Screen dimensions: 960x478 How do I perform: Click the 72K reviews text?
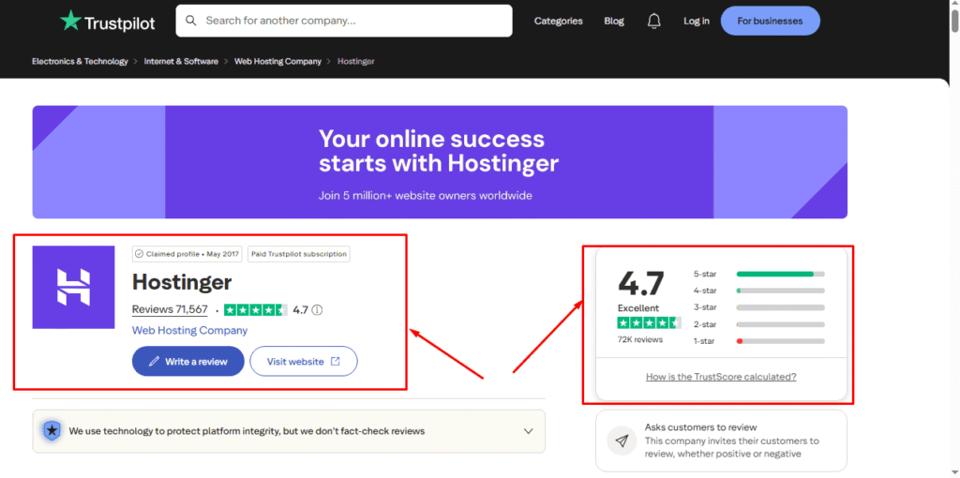click(640, 339)
